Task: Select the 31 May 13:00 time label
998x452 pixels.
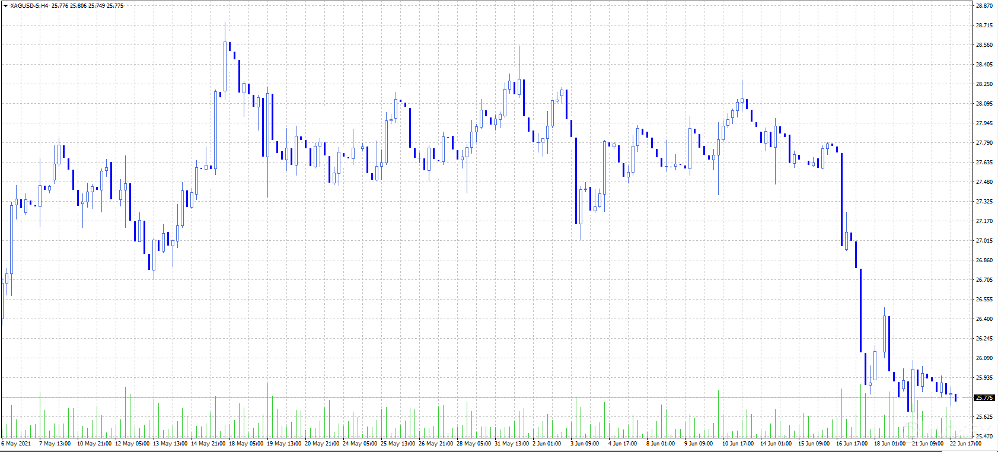Action: [x=512, y=444]
